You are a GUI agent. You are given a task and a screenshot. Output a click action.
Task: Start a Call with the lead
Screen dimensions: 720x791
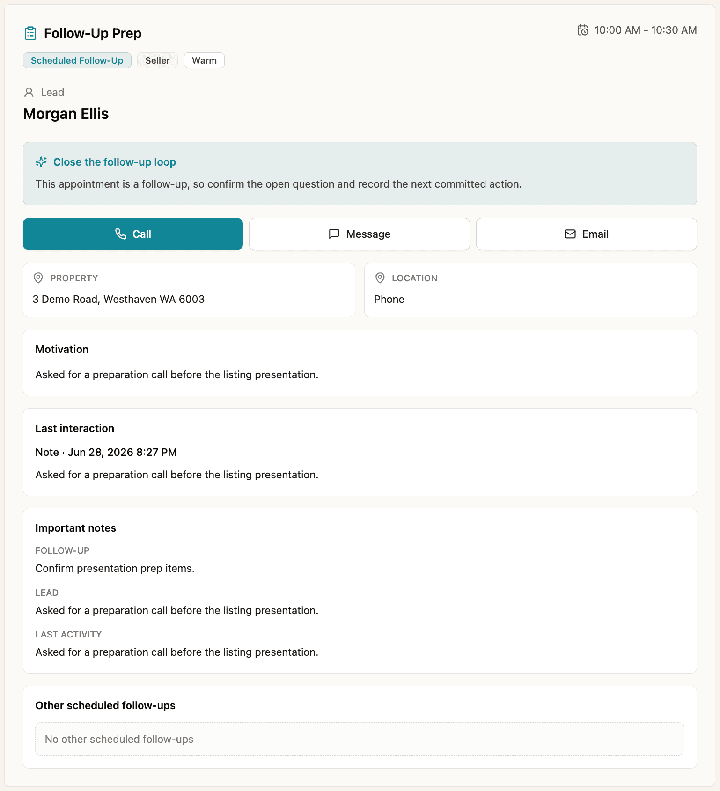coord(133,234)
